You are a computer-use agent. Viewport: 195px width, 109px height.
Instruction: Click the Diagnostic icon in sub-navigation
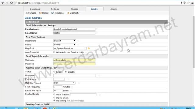click(68, 13)
